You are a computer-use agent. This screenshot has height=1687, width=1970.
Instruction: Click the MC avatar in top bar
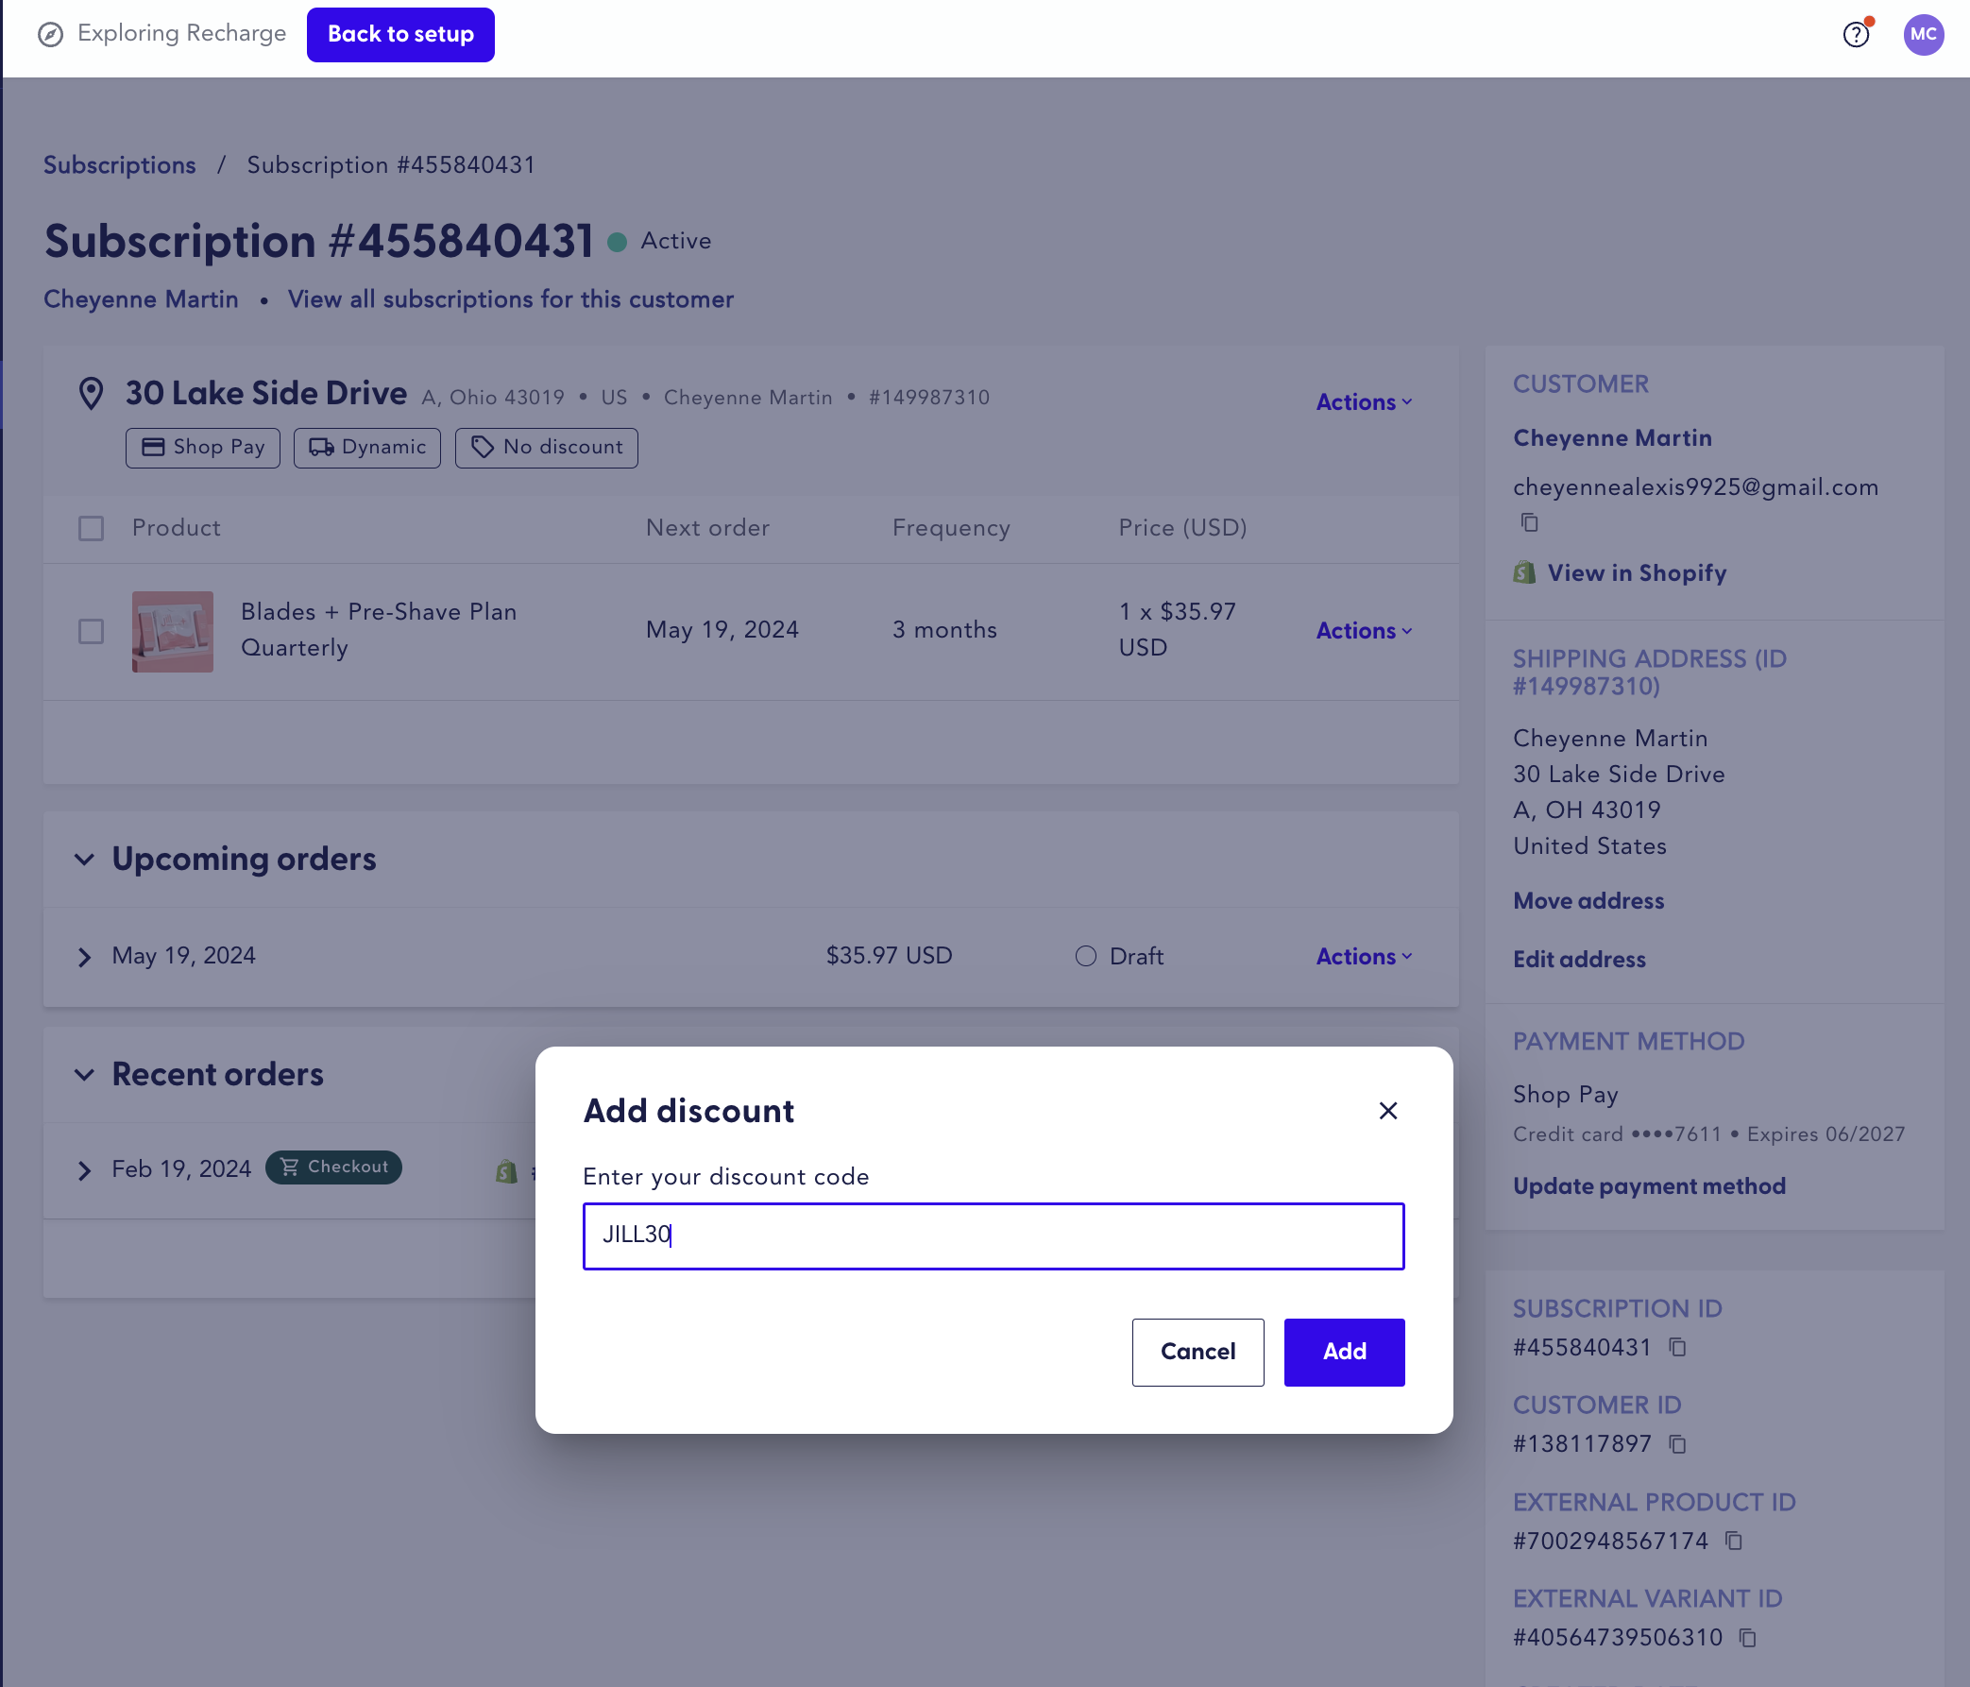coord(1924,35)
